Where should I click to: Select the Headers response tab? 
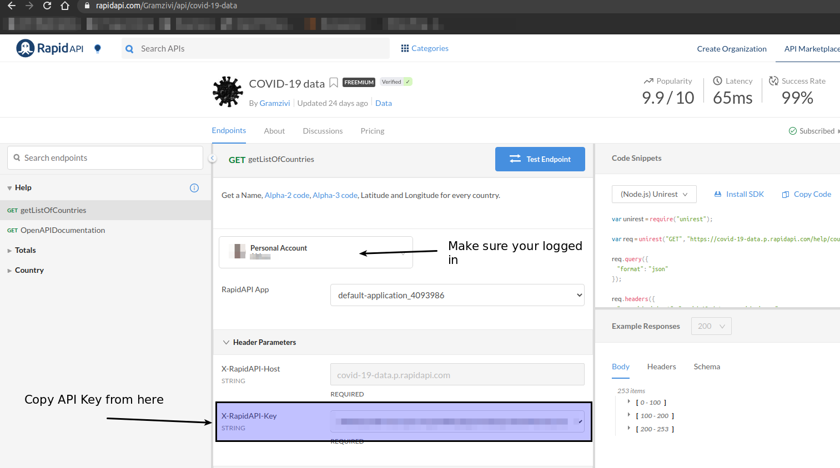pos(661,367)
